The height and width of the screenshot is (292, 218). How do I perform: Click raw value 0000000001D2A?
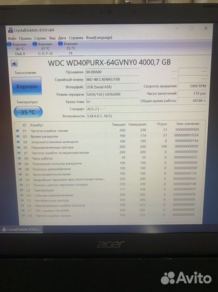click(186, 135)
